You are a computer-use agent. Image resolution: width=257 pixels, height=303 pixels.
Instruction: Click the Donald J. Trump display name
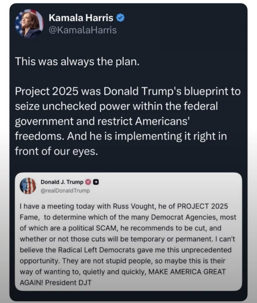[x=62, y=182]
